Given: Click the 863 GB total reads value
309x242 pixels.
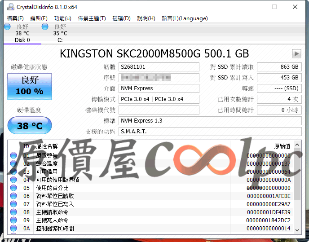Looking at the screenshot, I should [x=279, y=67].
